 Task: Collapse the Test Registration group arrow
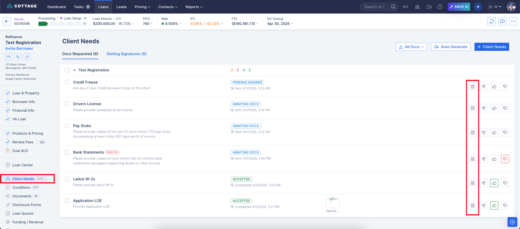click(x=74, y=70)
